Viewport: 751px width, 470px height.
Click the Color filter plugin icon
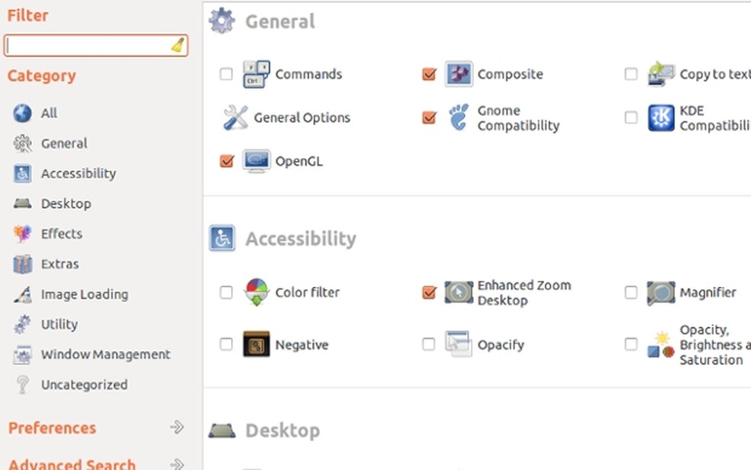[x=256, y=292]
